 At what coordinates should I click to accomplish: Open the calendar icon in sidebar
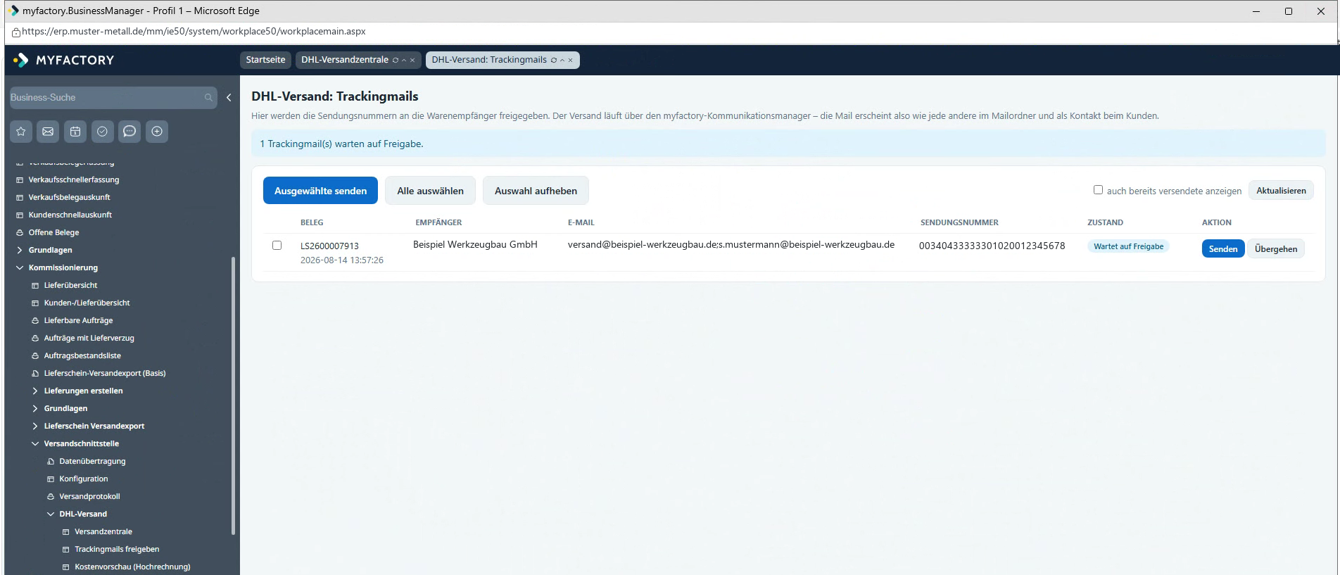click(x=75, y=132)
